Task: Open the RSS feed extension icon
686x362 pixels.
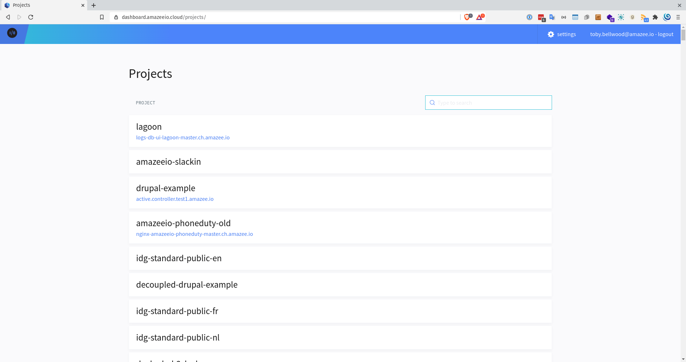Action: 644,18
